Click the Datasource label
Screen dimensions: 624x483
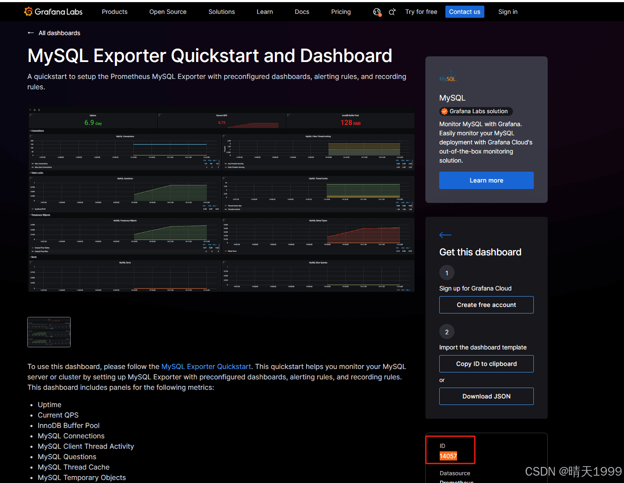point(454,473)
